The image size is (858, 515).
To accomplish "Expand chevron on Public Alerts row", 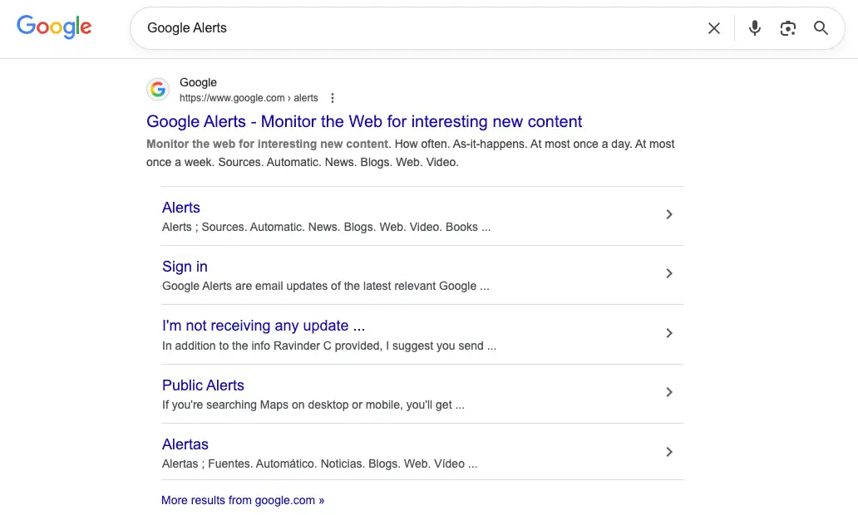I will coord(669,392).
